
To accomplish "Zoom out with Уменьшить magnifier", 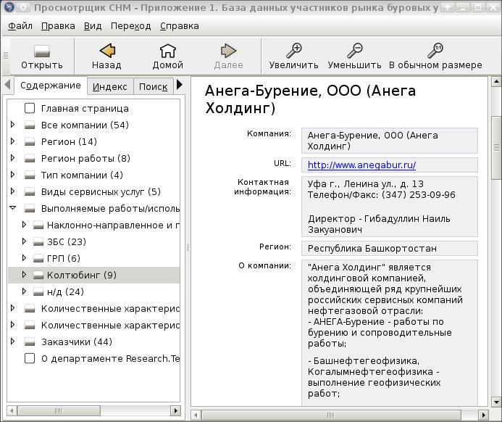I will pos(355,51).
